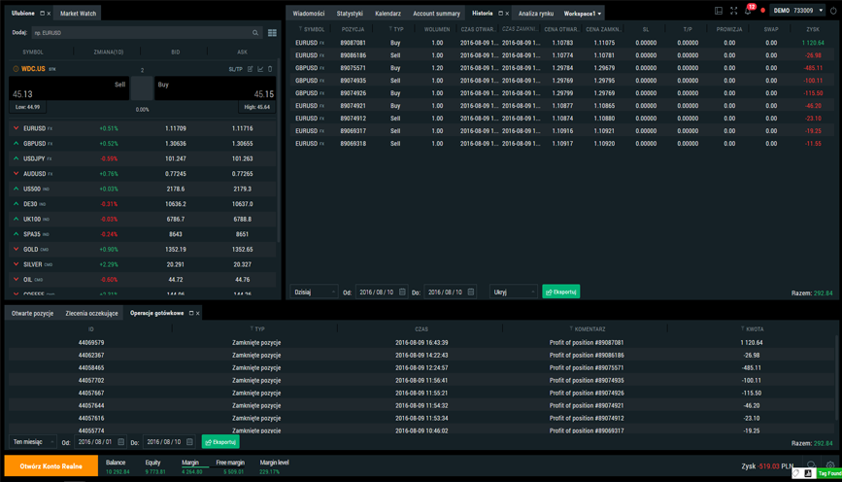This screenshot has height=482, width=842.
Task: Open calendar picker for history start date
Action: tap(402, 292)
